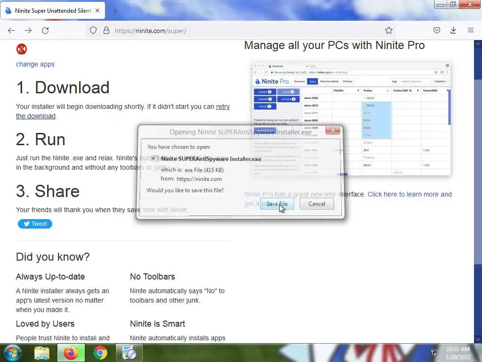The width and height of the screenshot is (482, 362).
Task: Click the 2. Run heading
Action: pos(40,140)
